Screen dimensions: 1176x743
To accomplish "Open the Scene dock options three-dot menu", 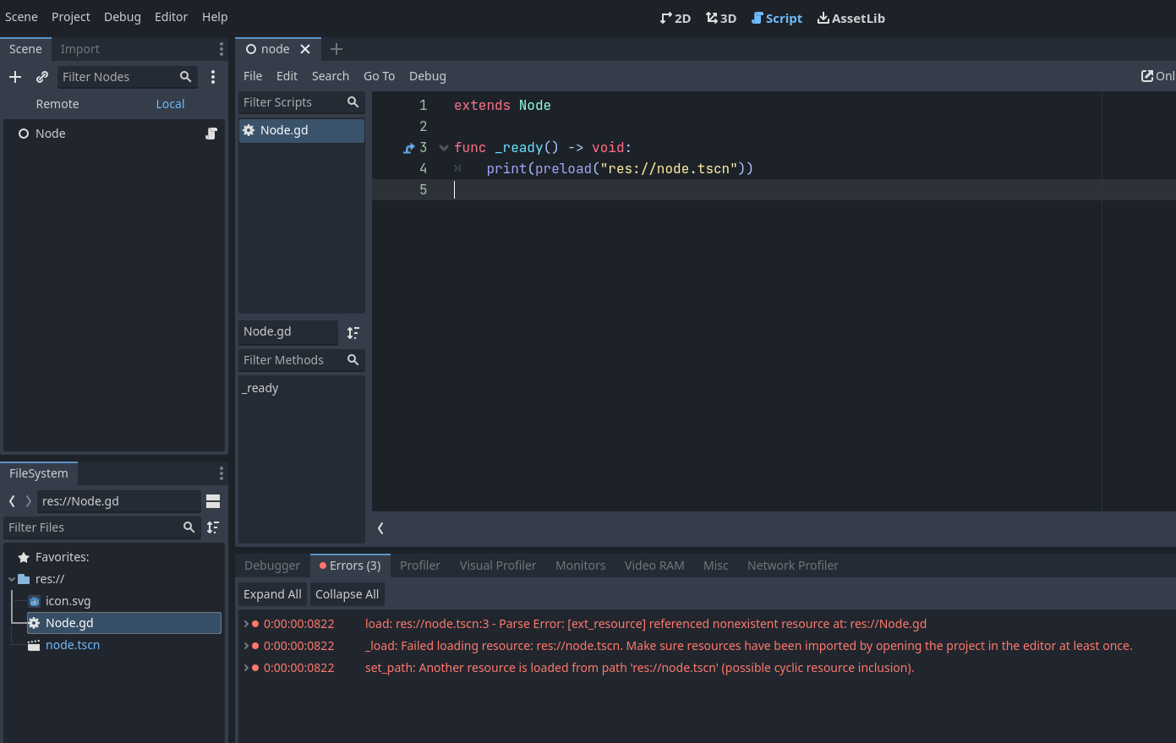I will point(221,49).
